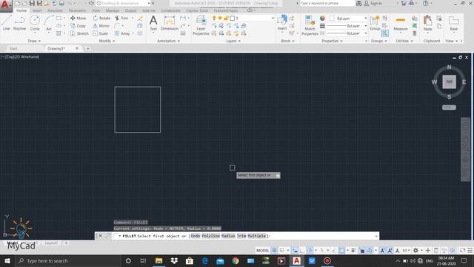Toggle polar tracking in status bar

[310, 251]
